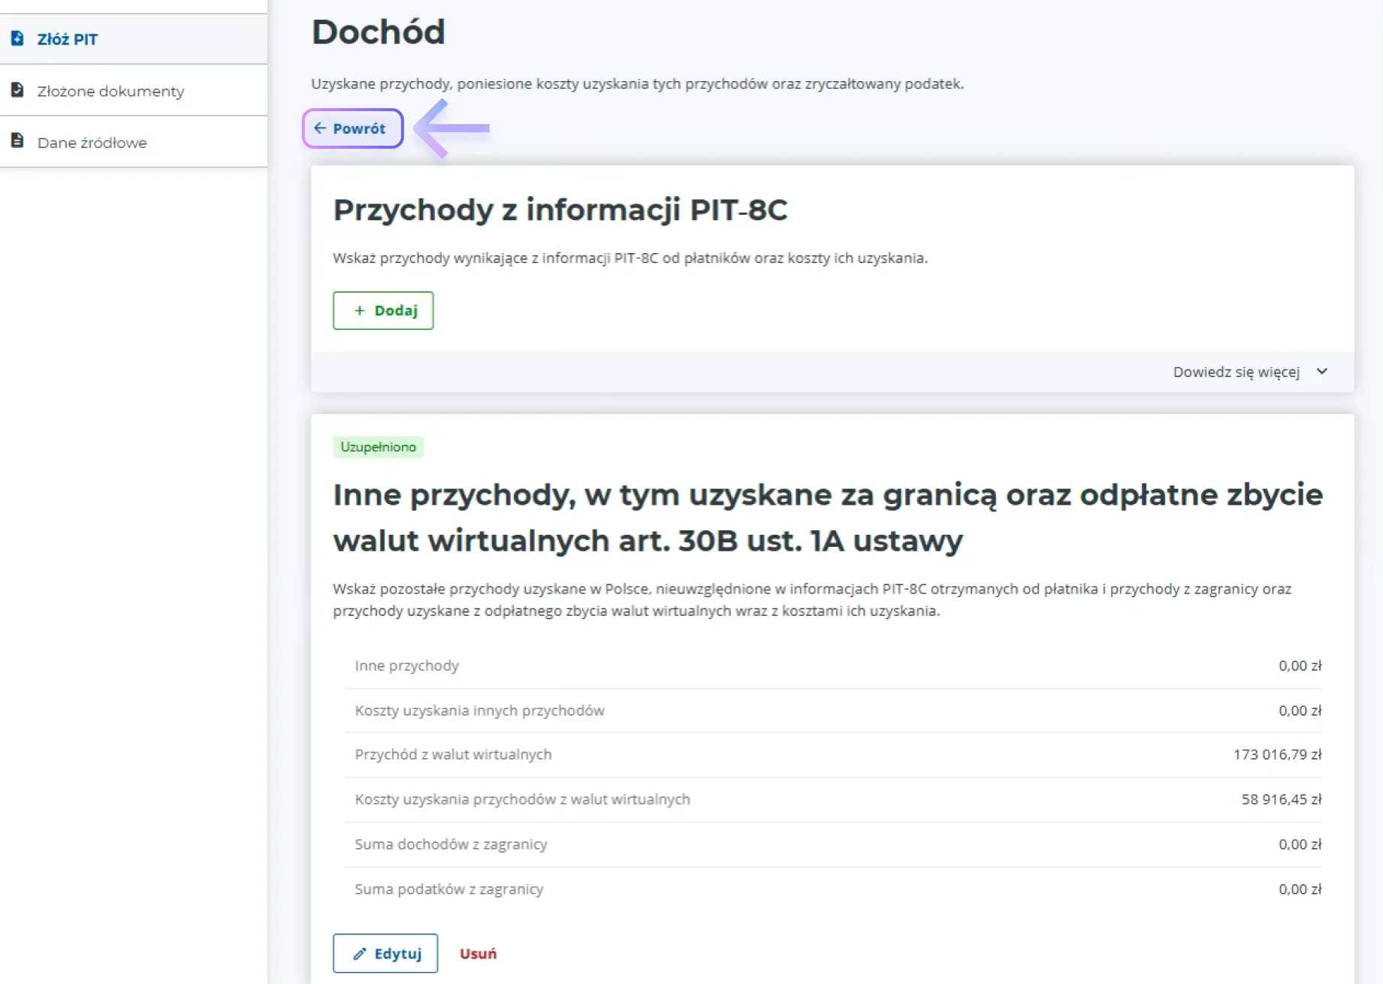
Task: Open Złożone dokumenty in the sidebar
Action: click(110, 91)
